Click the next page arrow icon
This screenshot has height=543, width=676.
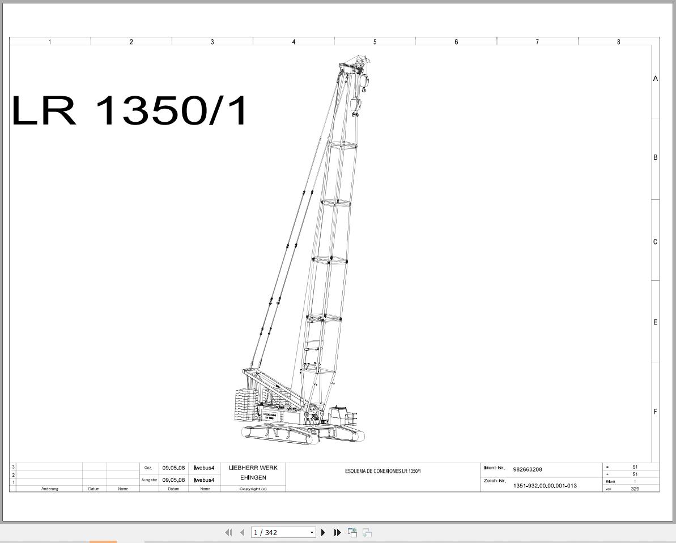323,532
